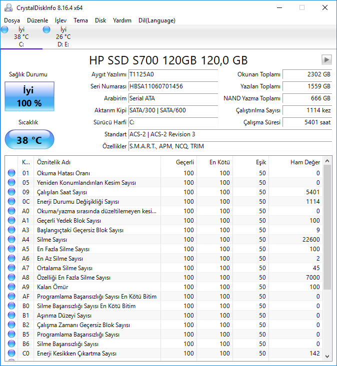Select the Enerji Kesikken Çıkartma Sayısı row
337x366 pixels.
click(x=164, y=353)
